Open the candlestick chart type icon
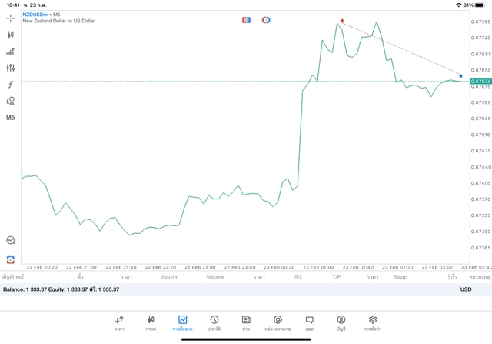The height and width of the screenshot is (344, 492). pyautogui.click(x=11, y=35)
